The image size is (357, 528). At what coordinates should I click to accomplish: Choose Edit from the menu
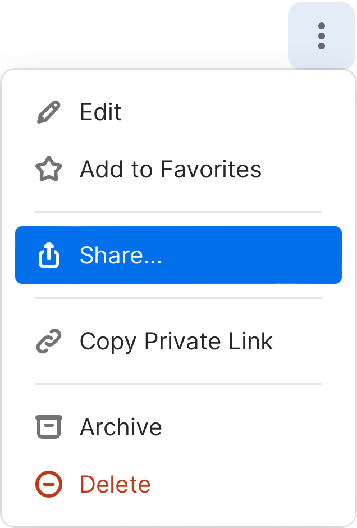(101, 112)
